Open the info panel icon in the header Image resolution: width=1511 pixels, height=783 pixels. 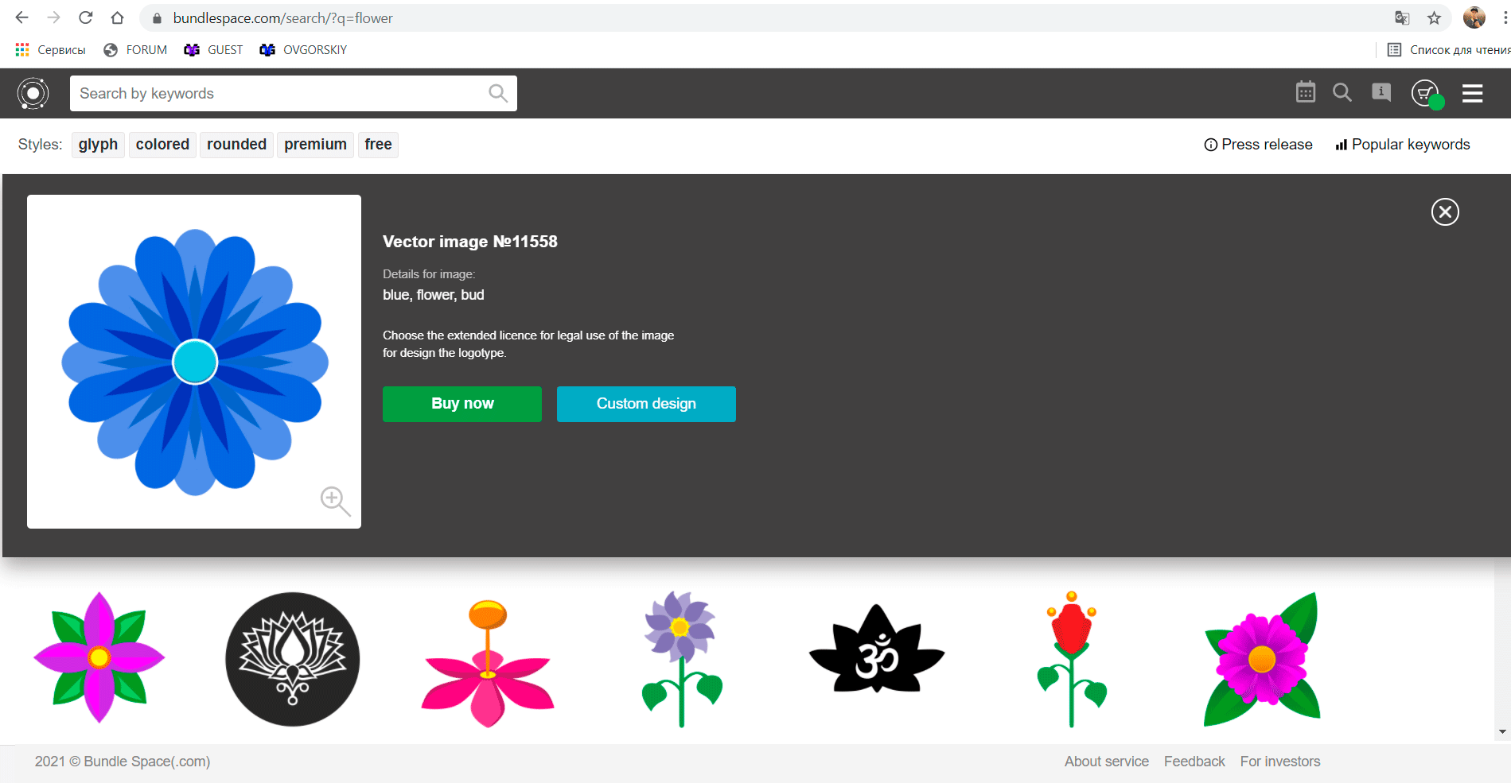[1381, 92]
